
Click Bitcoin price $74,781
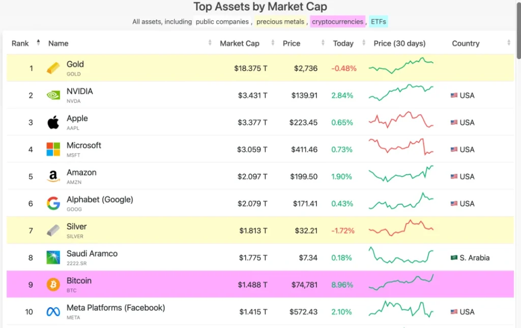coord(304,285)
